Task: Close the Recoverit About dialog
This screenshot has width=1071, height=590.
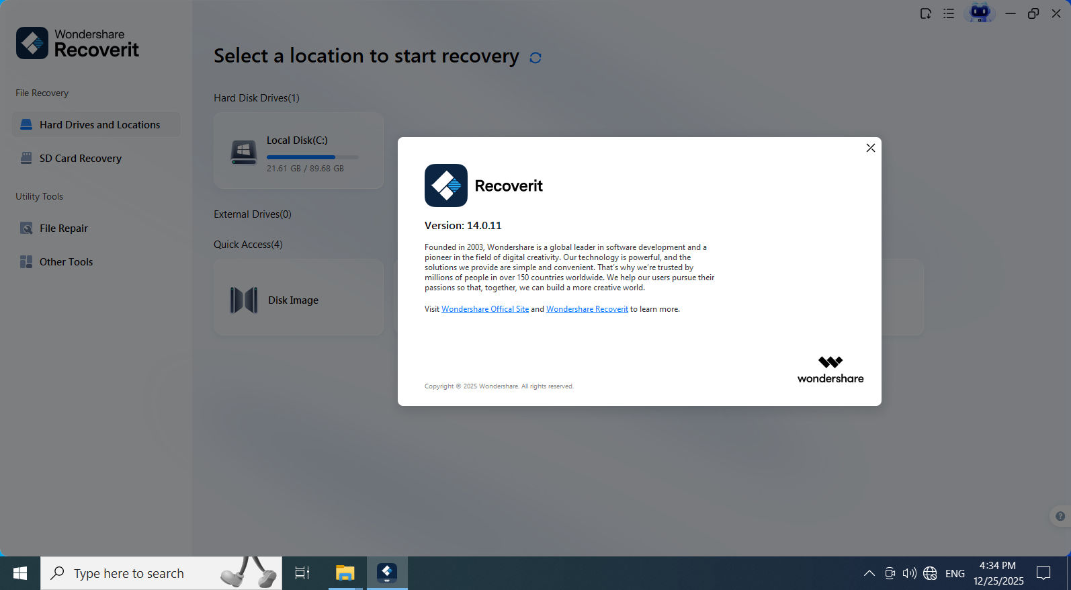Action: pos(870,148)
